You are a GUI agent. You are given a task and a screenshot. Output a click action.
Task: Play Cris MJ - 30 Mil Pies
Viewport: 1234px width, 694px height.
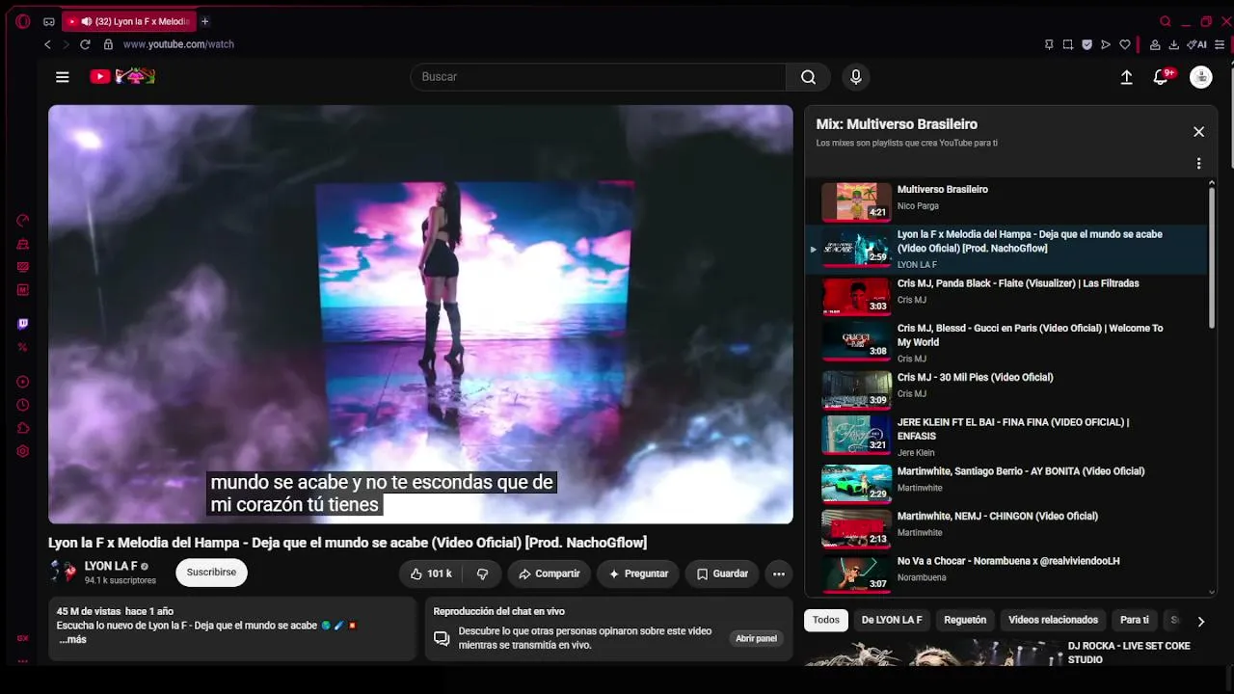(1006, 389)
